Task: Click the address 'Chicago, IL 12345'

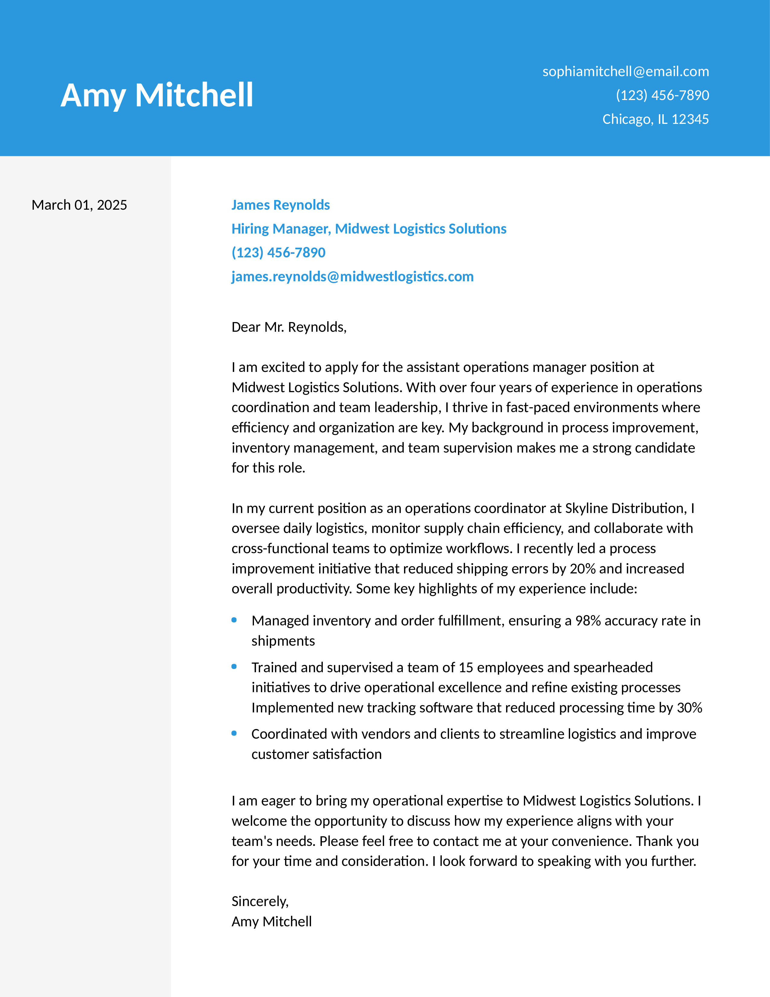Action: (656, 119)
